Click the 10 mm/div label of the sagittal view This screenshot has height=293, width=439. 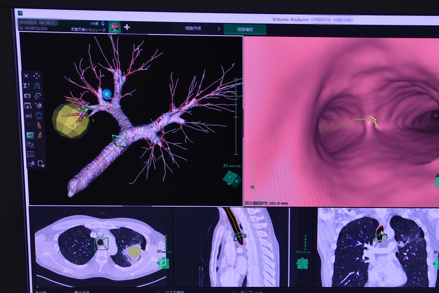click(303, 252)
